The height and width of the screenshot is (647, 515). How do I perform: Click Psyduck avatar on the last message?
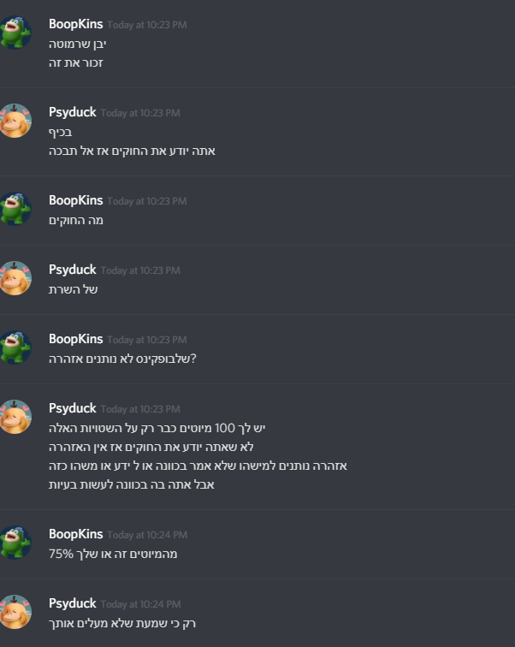click(15, 612)
